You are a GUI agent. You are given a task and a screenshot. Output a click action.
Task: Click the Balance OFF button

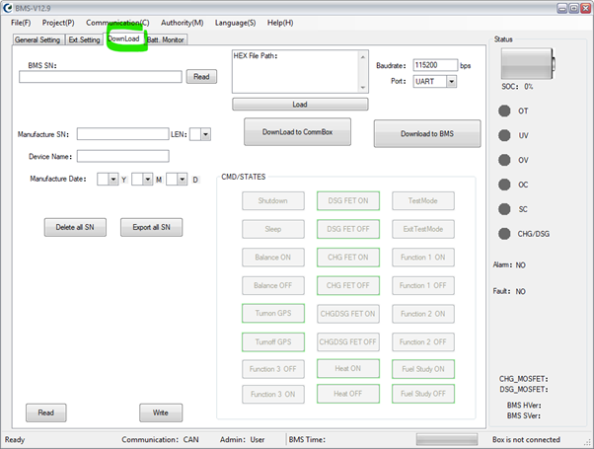tap(273, 285)
